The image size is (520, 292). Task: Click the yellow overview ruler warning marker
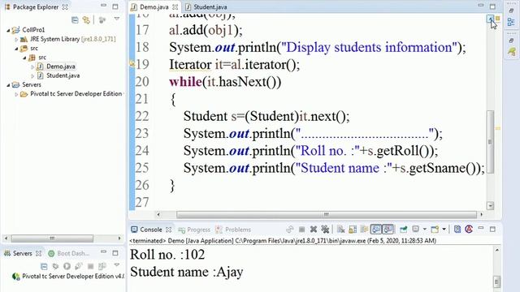click(x=498, y=128)
